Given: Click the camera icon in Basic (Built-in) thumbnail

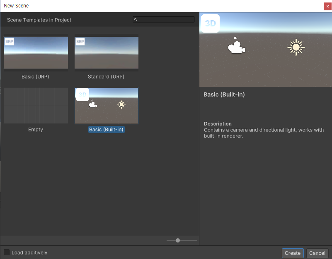Looking at the screenshot, I should 93,104.
